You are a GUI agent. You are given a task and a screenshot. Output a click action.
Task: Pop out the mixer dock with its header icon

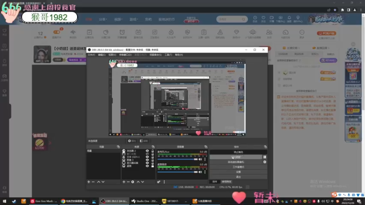pyautogui.click(x=206, y=147)
